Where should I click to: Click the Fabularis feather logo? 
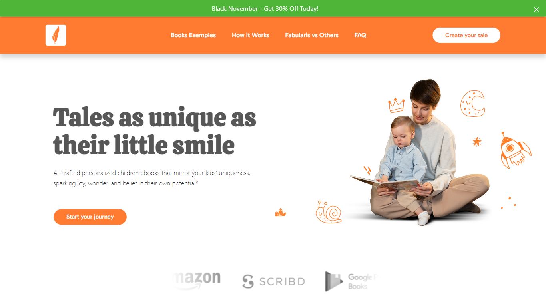point(56,35)
